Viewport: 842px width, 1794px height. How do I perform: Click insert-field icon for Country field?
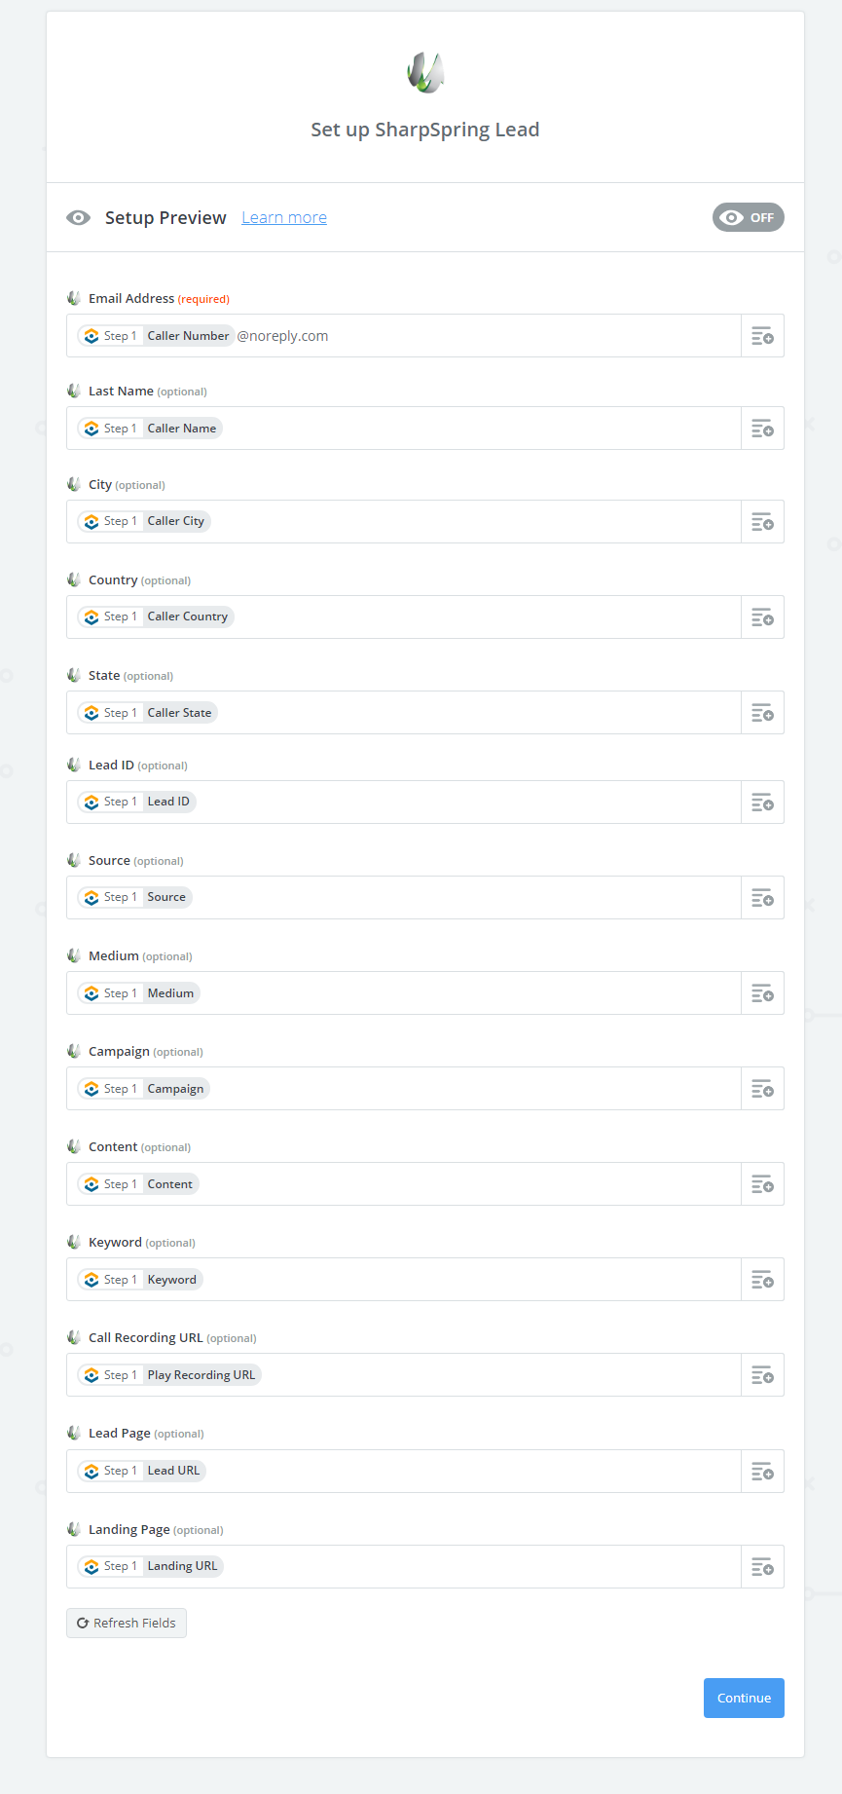(x=762, y=617)
